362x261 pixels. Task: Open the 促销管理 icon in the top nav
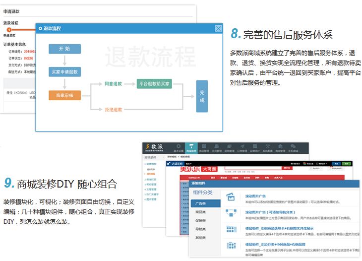point(229,148)
